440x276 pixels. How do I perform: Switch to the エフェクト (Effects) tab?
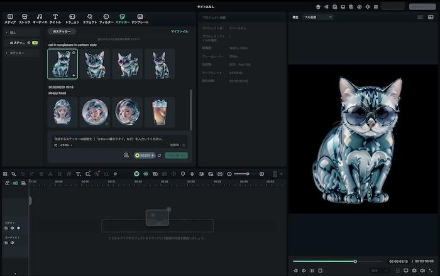[x=90, y=18]
